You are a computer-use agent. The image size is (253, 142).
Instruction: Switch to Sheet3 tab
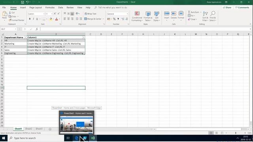(39, 129)
